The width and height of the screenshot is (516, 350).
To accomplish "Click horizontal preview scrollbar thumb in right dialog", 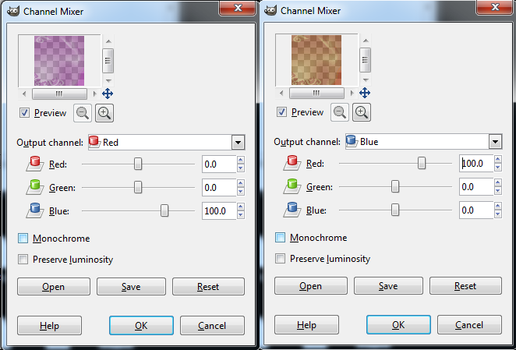I will pos(316,94).
